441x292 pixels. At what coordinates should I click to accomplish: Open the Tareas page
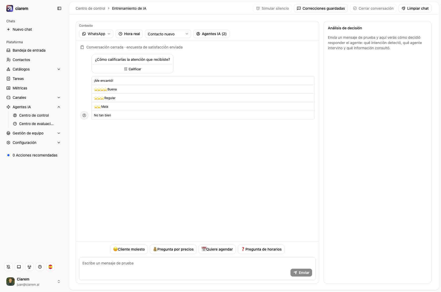(x=34, y=79)
